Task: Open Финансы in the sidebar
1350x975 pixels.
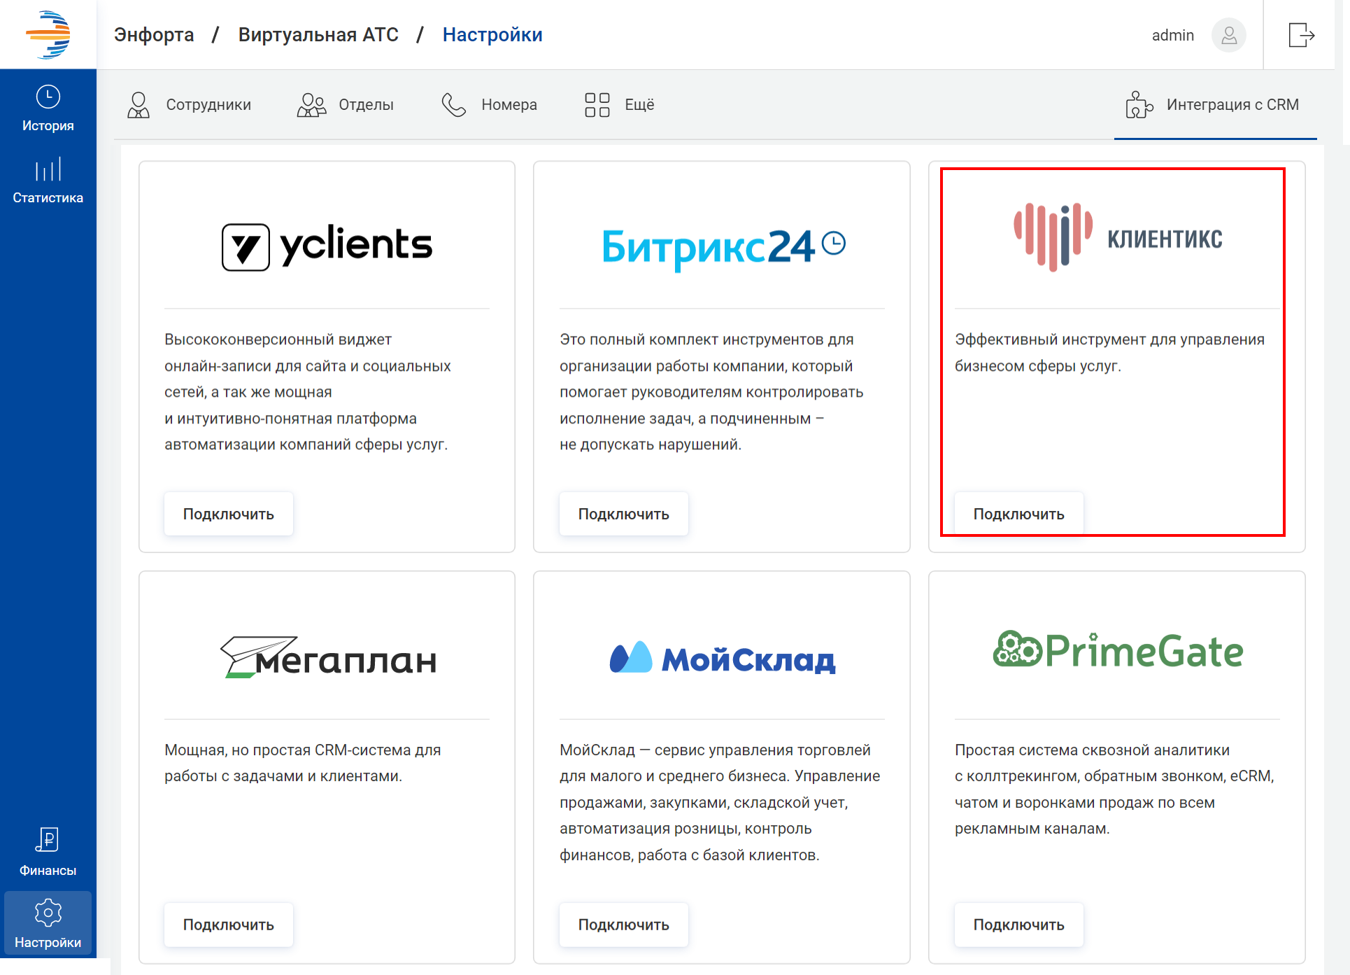Action: (48, 852)
